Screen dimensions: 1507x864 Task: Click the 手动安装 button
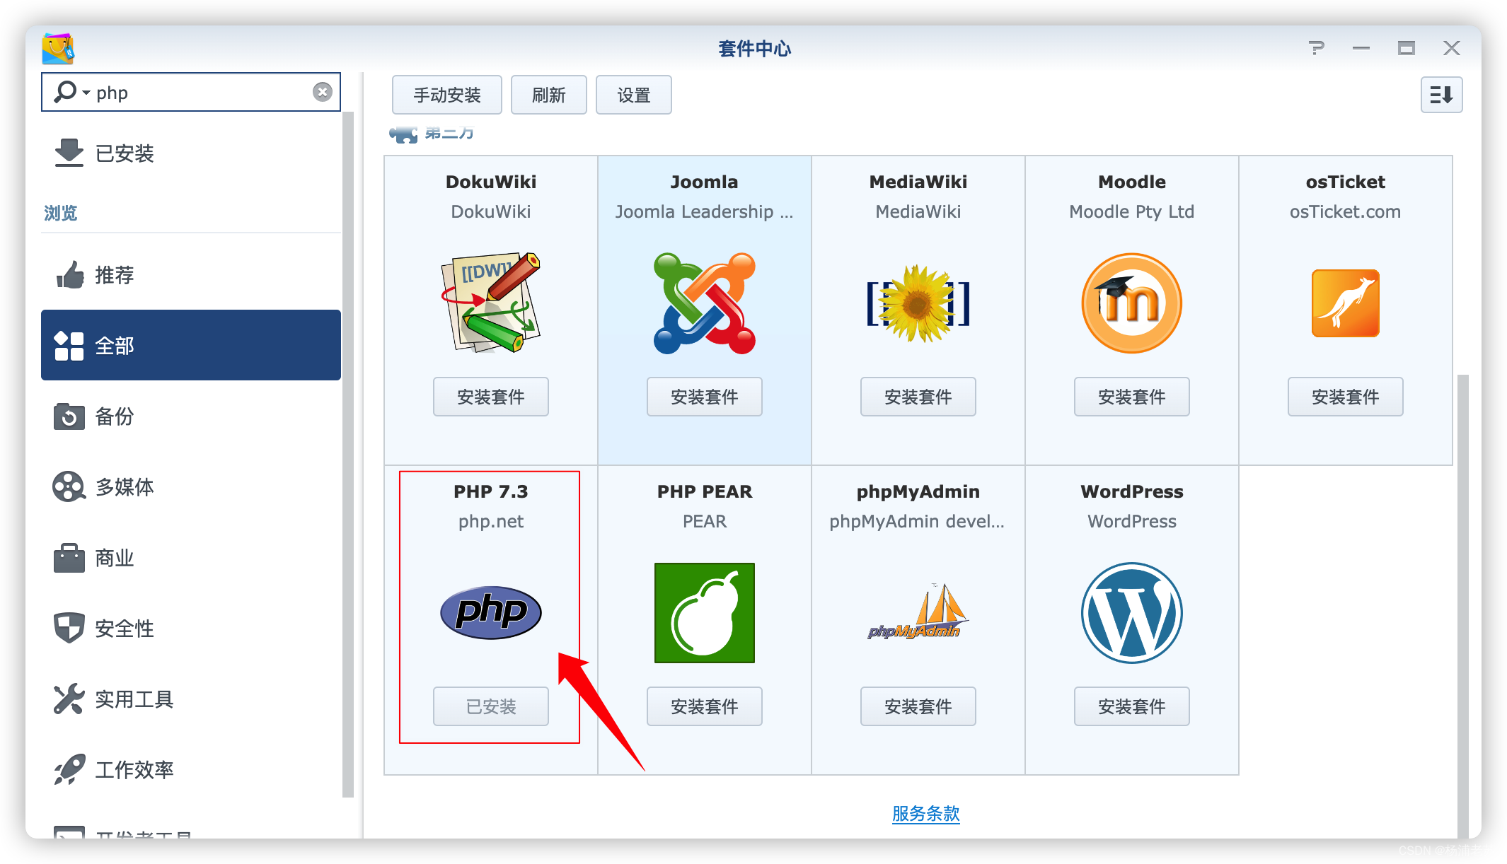click(447, 95)
